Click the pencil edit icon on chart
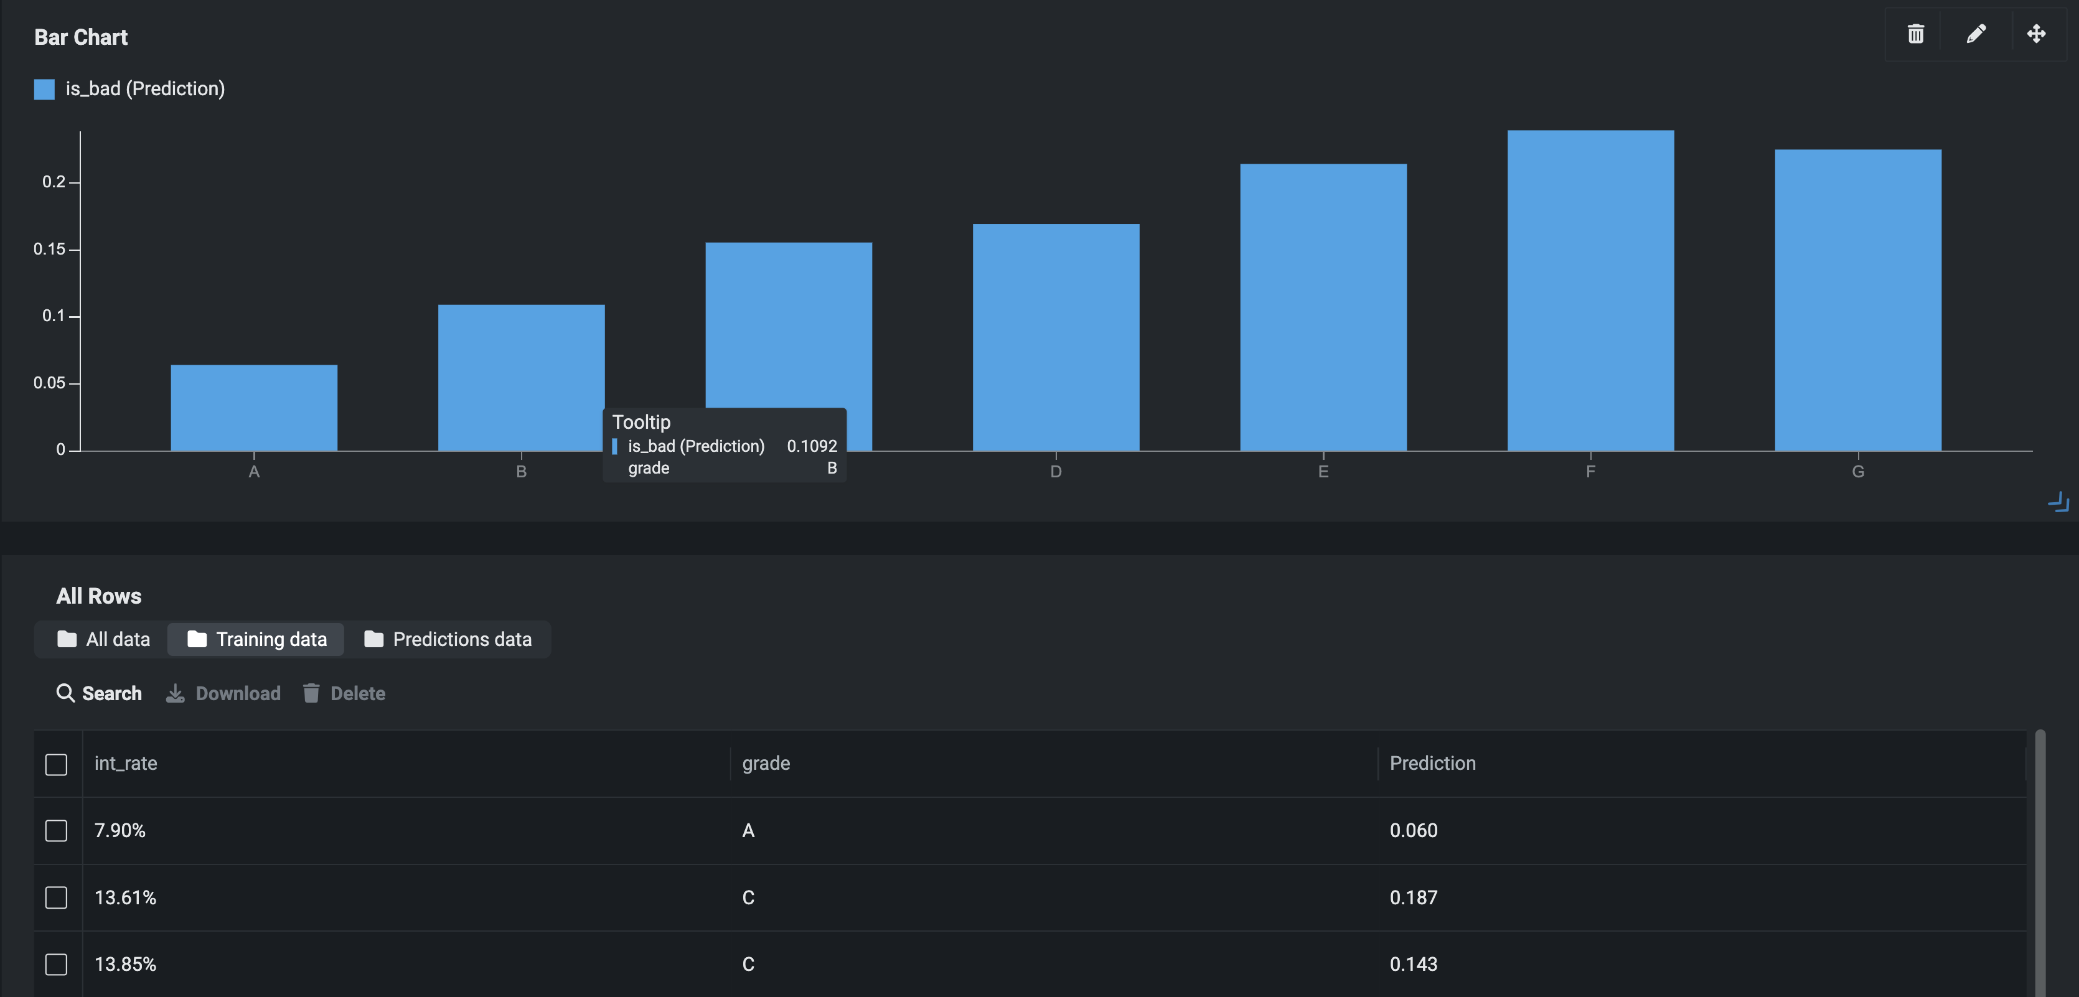The image size is (2079, 997). point(1976,34)
